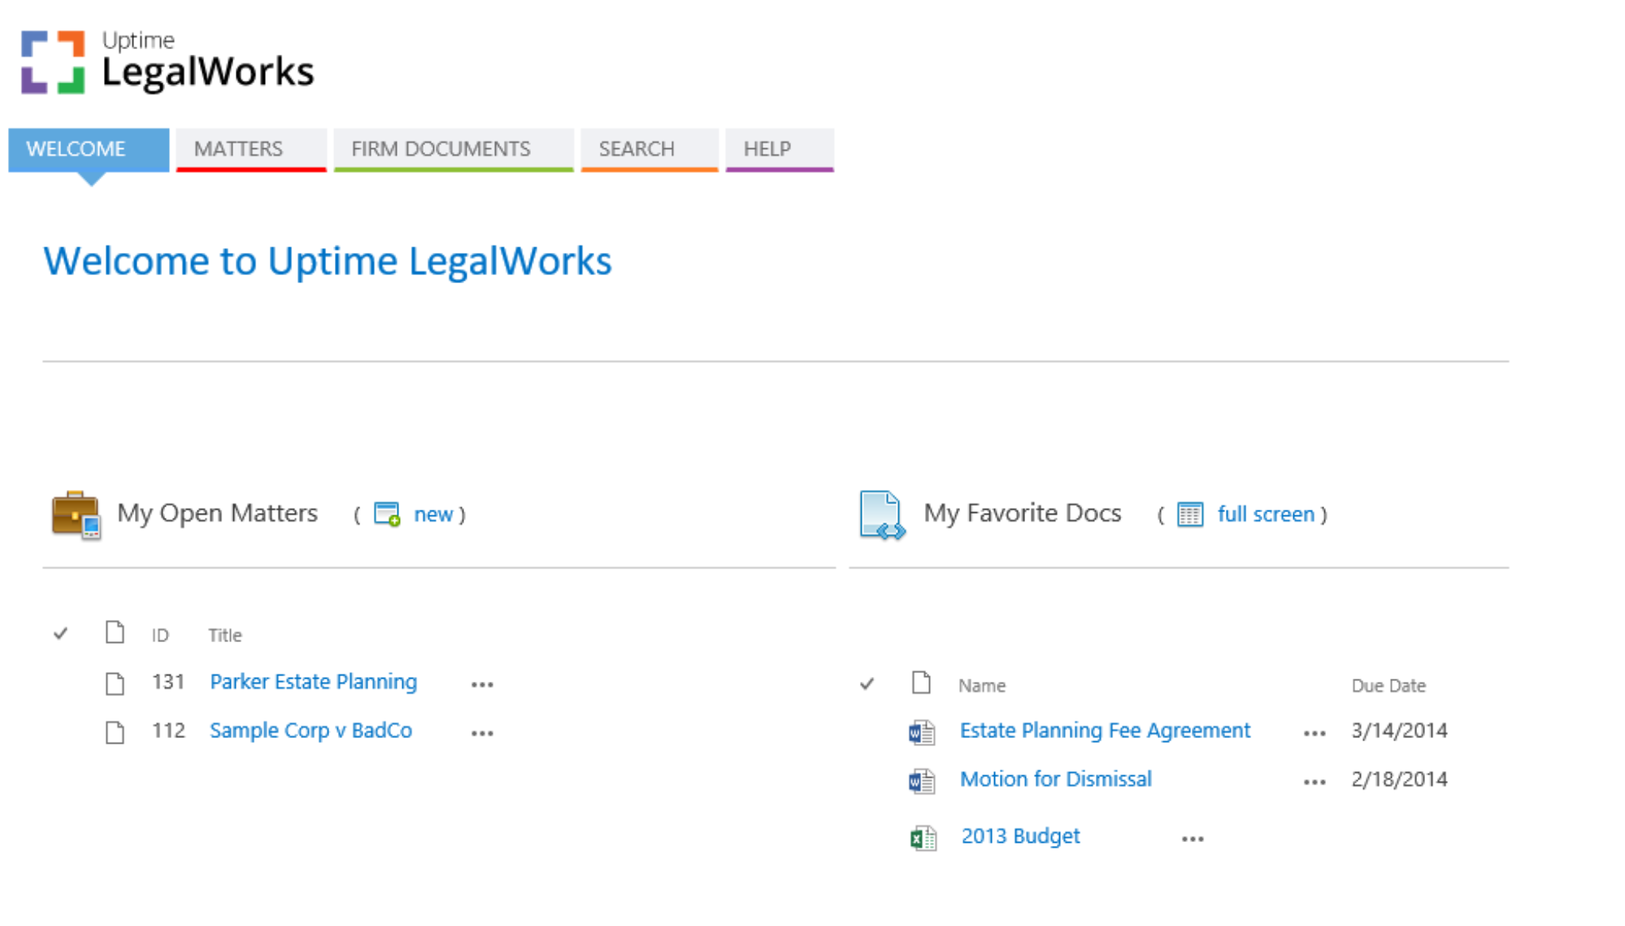Switch to the MATTERS tab
This screenshot has width=1625, height=926.
pyautogui.click(x=238, y=149)
